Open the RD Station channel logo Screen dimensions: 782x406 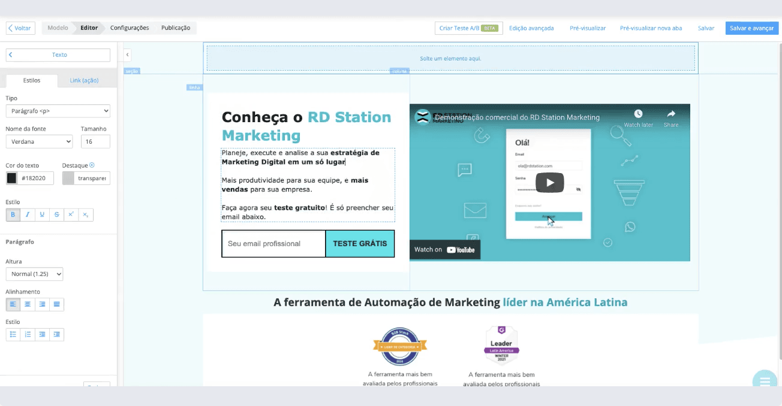pos(423,117)
